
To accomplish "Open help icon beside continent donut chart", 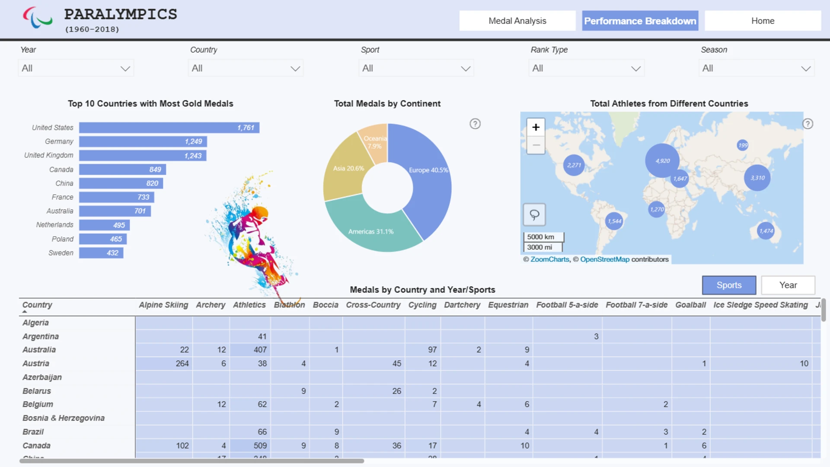I will [475, 124].
